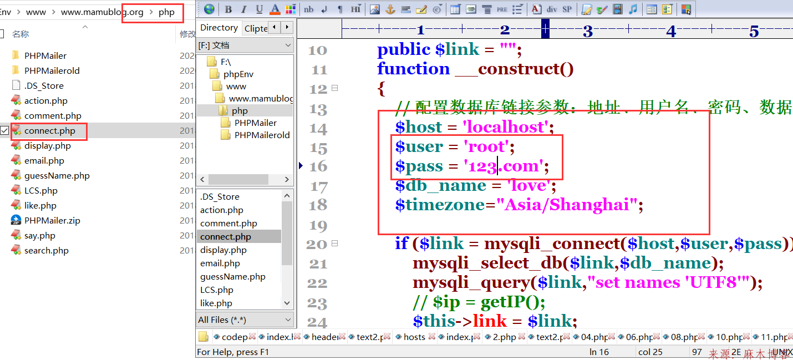This screenshot has width=793, height=360.
Task: Switch to the Cliptext tab
Action: pos(256,28)
